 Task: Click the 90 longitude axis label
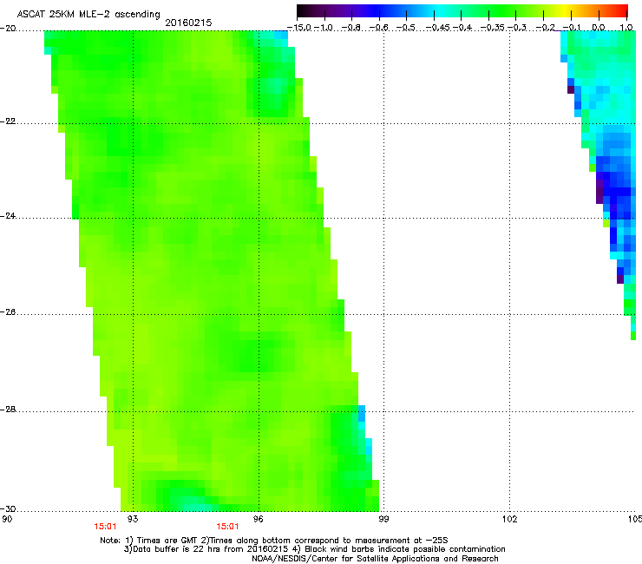pyautogui.click(x=7, y=519)
